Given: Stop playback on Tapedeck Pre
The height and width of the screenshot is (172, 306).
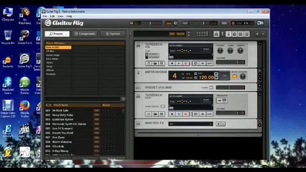Looking at the screenshot, I should click(x=172, y=64).
